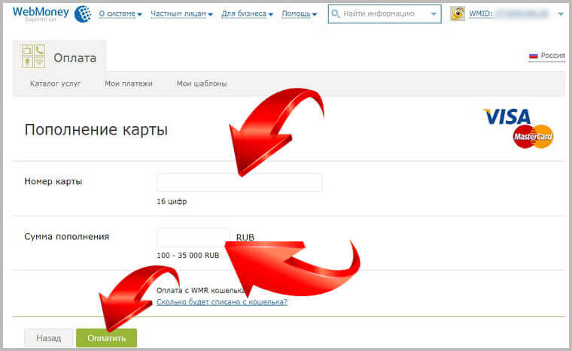This screenshot has width=572, height=351.
Task: Open the "О системе" menu
Action: click(x=120, y=14)
